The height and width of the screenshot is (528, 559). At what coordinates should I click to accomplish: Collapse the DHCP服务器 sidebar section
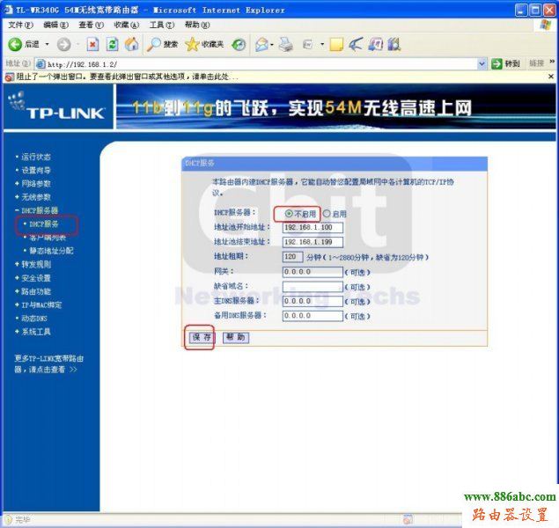click(38, 210)
